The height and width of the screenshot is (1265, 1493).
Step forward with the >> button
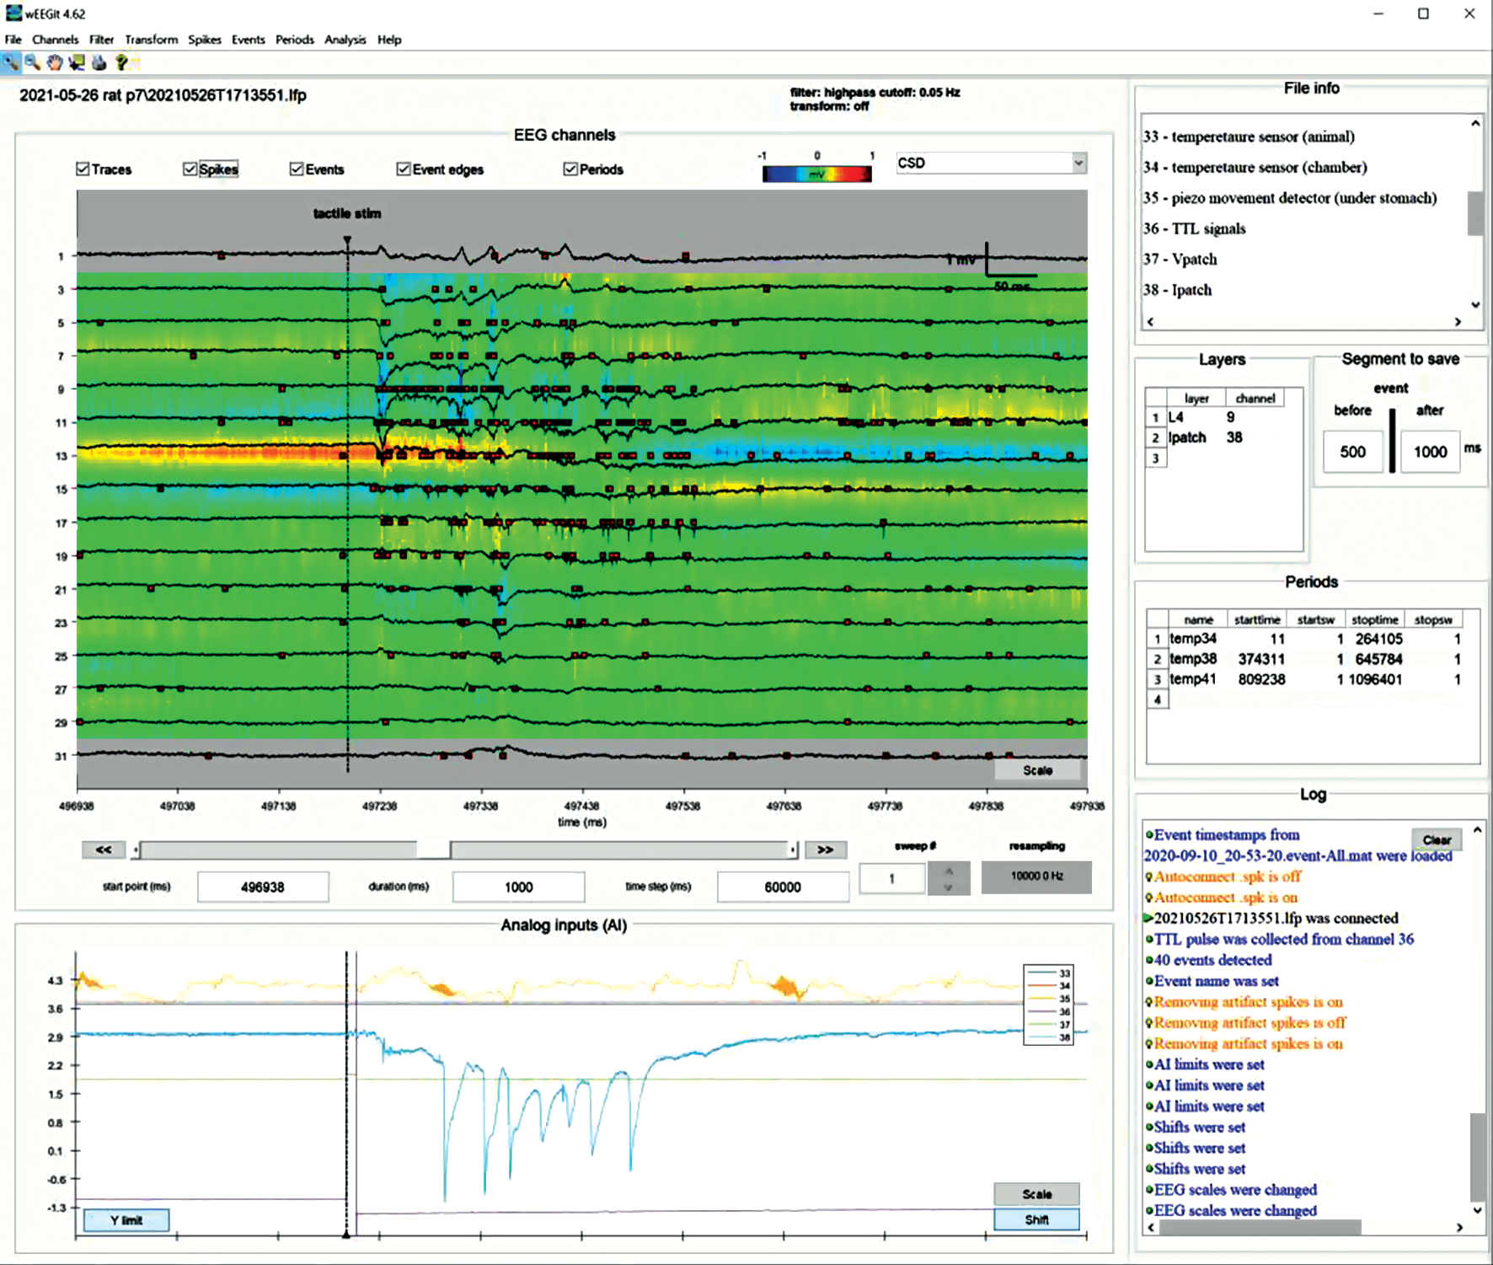[825, 850]
